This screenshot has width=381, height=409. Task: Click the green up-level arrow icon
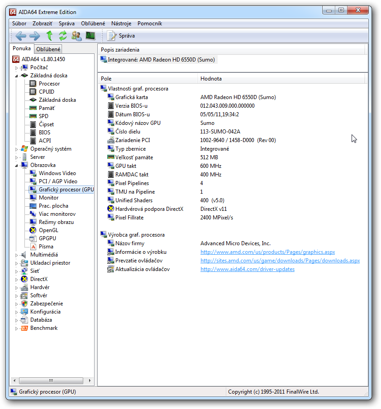[49, 36]
